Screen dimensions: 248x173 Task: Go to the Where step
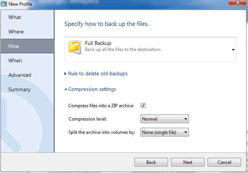click(16, 32)
